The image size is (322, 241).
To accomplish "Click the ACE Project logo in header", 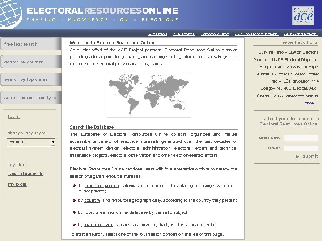I will click(303, 16).
